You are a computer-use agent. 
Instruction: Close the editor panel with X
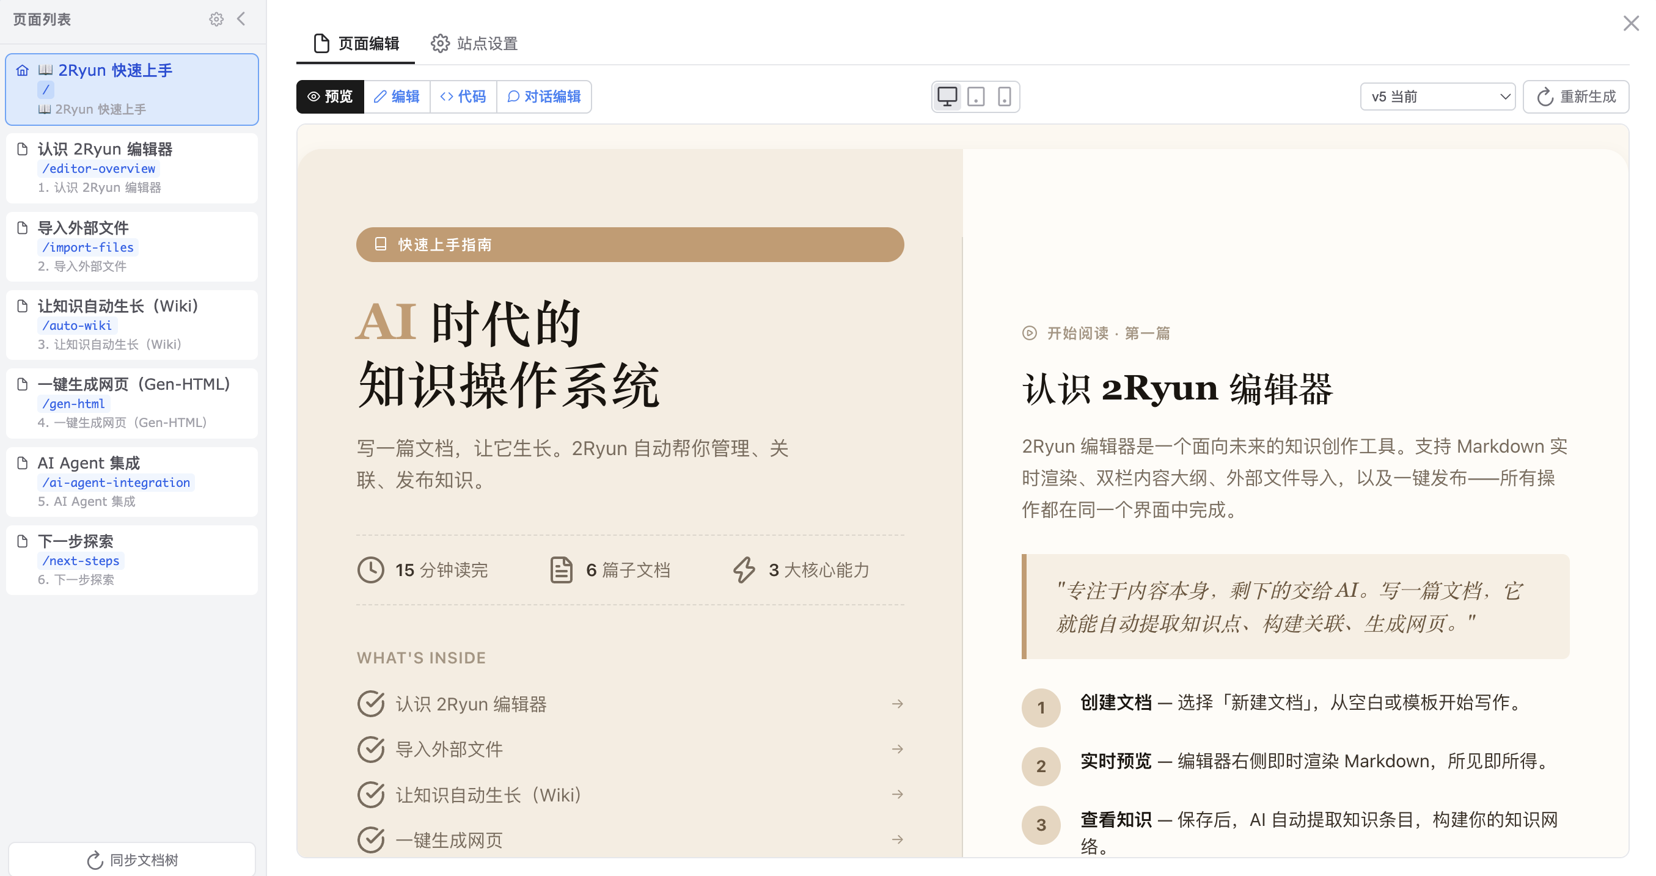(1631, 23)
